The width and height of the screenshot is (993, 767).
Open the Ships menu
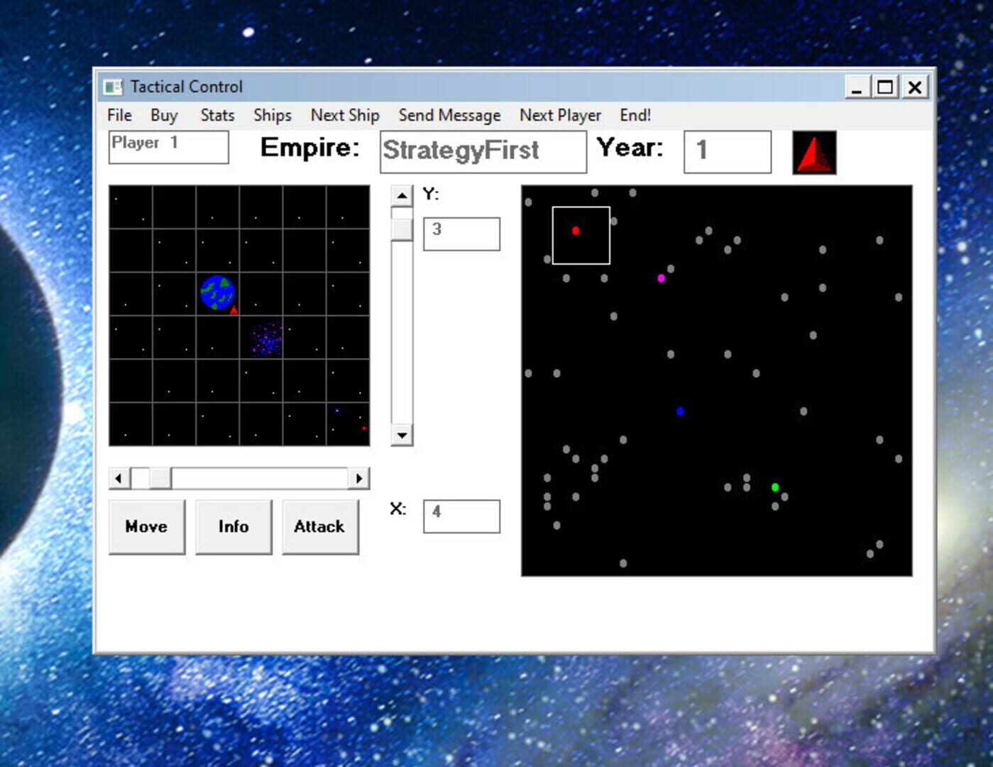coord(272,115)
